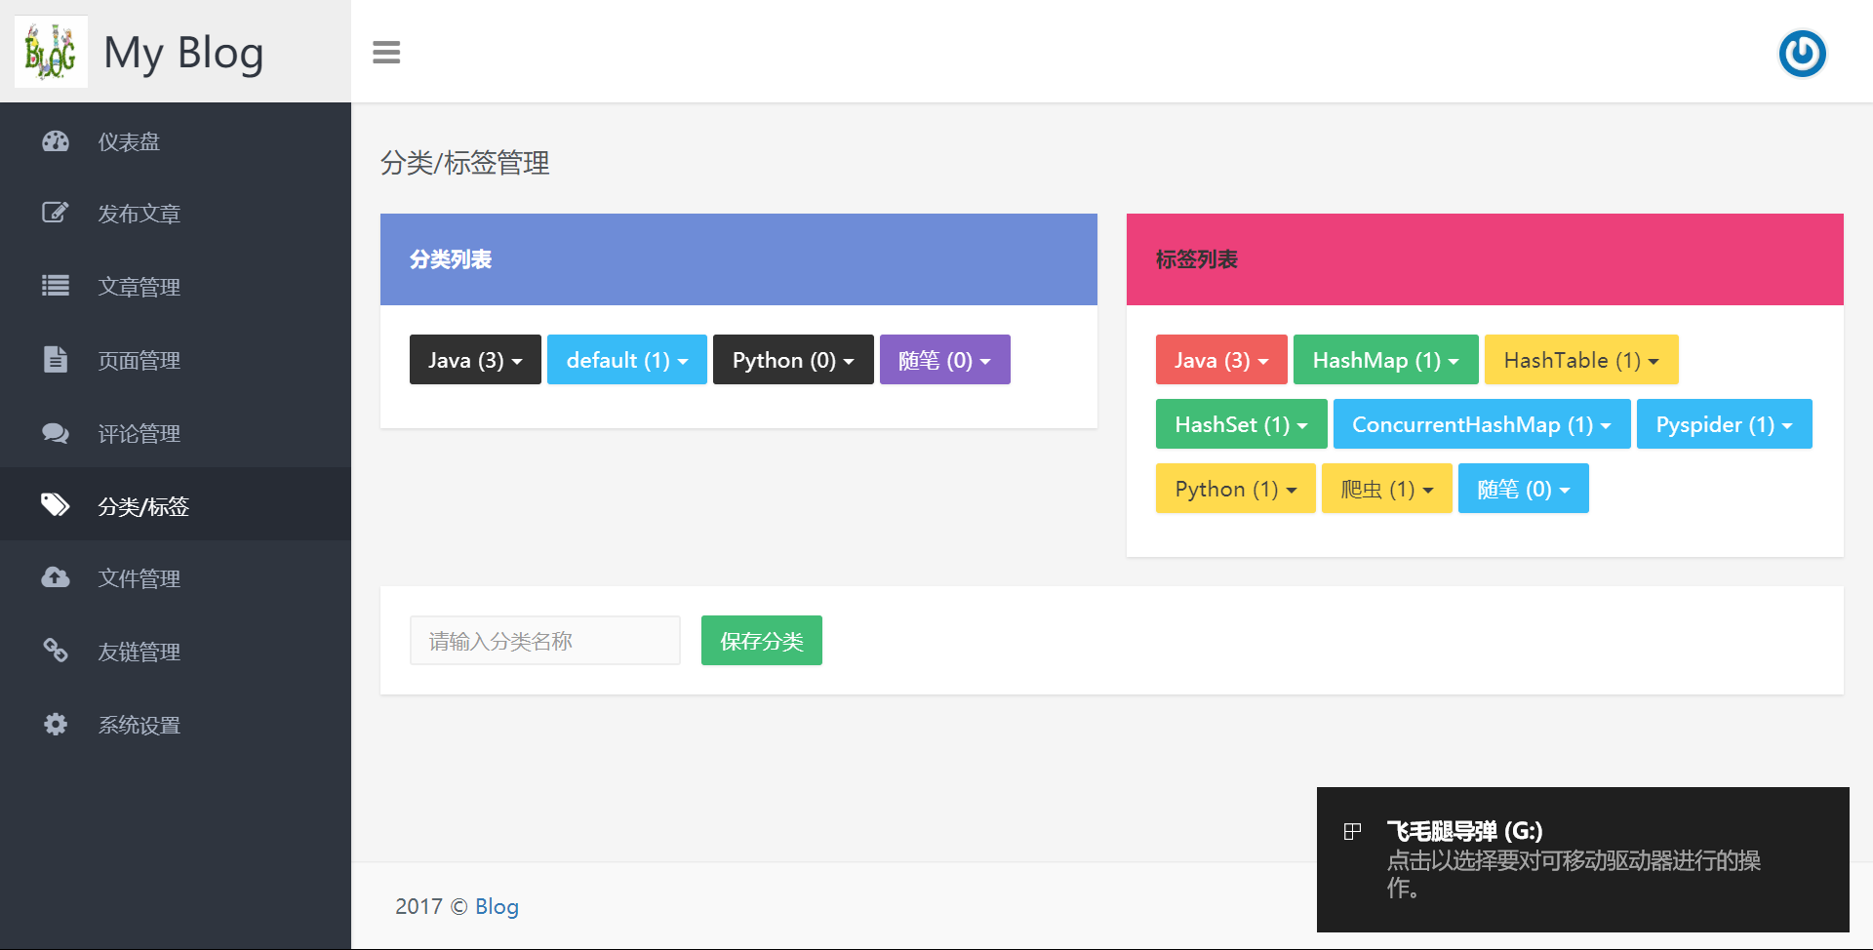Click the file management cloud upload icon
Viewport: 1873px width, 950px height.
coord(56,577)
